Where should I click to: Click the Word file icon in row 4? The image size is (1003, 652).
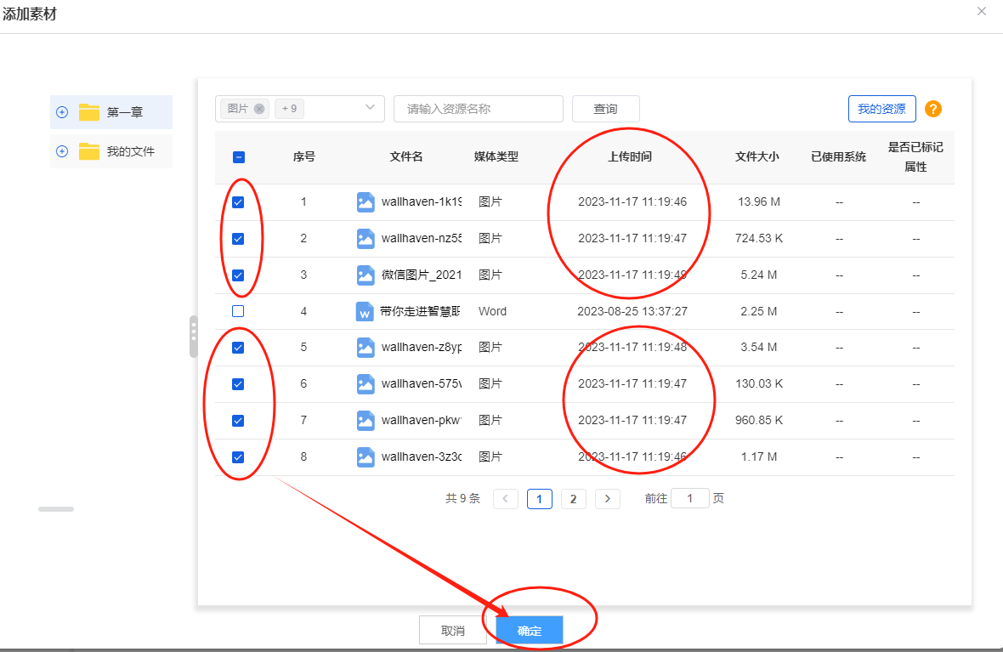[x=365, y=312]
